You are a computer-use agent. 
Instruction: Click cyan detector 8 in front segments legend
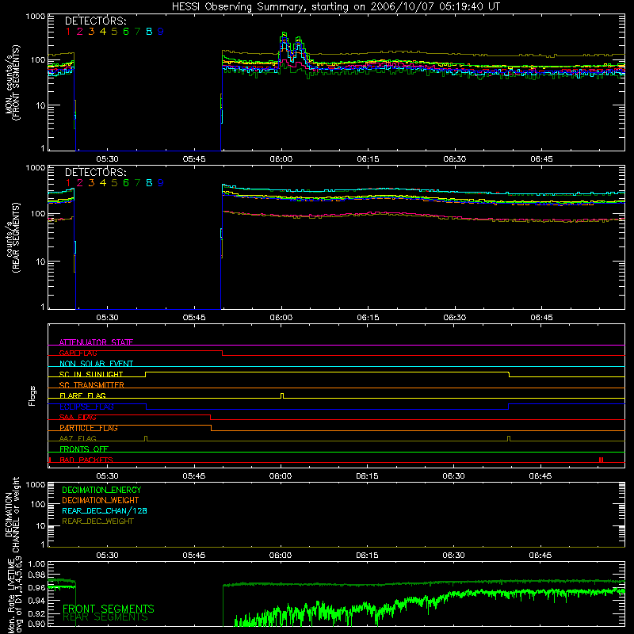[149, 32]
